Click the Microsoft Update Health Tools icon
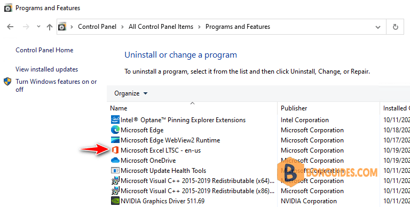 pos(115,170)
